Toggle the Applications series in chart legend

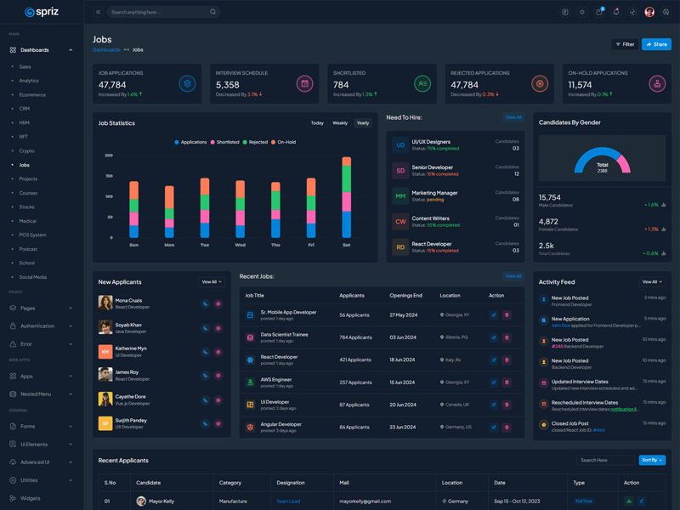pyautogui.click(x=190, y=142)
